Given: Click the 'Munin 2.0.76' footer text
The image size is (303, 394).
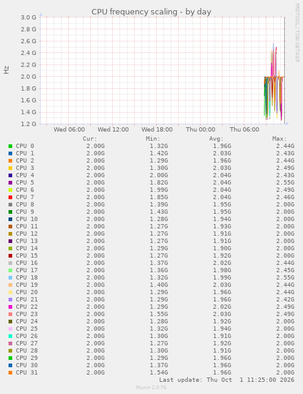Looking at the screenshot, I should (151, 387).
